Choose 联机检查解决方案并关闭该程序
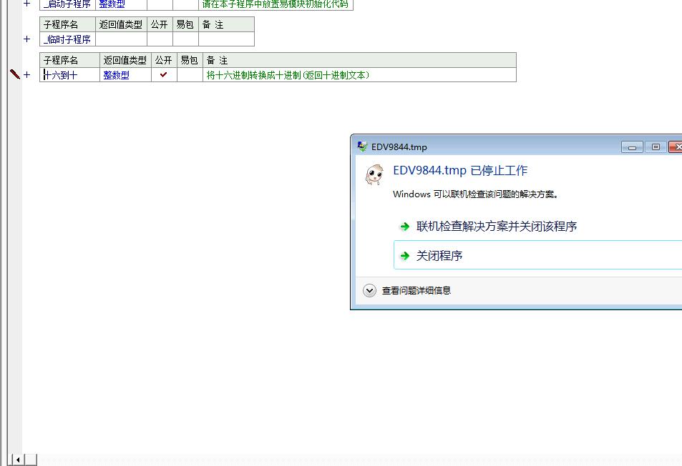 496,227
